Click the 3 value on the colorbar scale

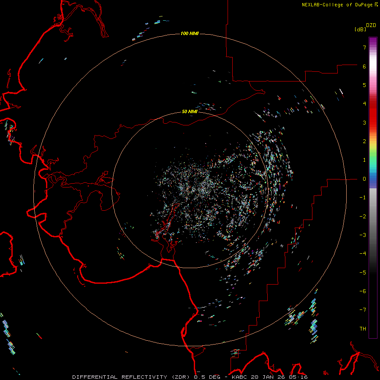tap(364, 122)
